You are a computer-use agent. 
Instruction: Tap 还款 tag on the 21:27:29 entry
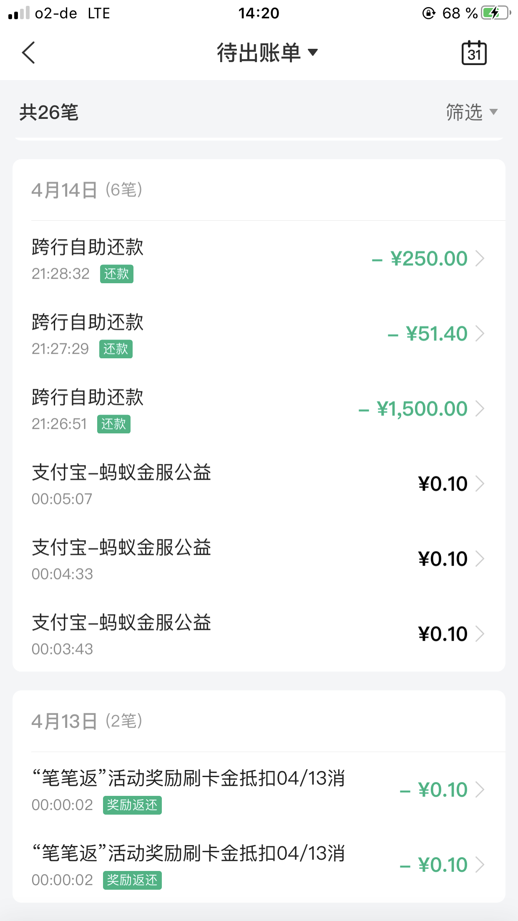tap(116, 349)
